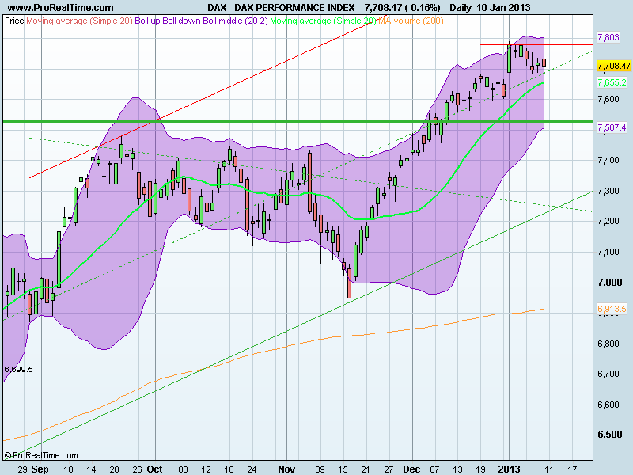Click the 6,699.5 horizontal line label
The width and height of the screenshot is (633, 475).
18,369
